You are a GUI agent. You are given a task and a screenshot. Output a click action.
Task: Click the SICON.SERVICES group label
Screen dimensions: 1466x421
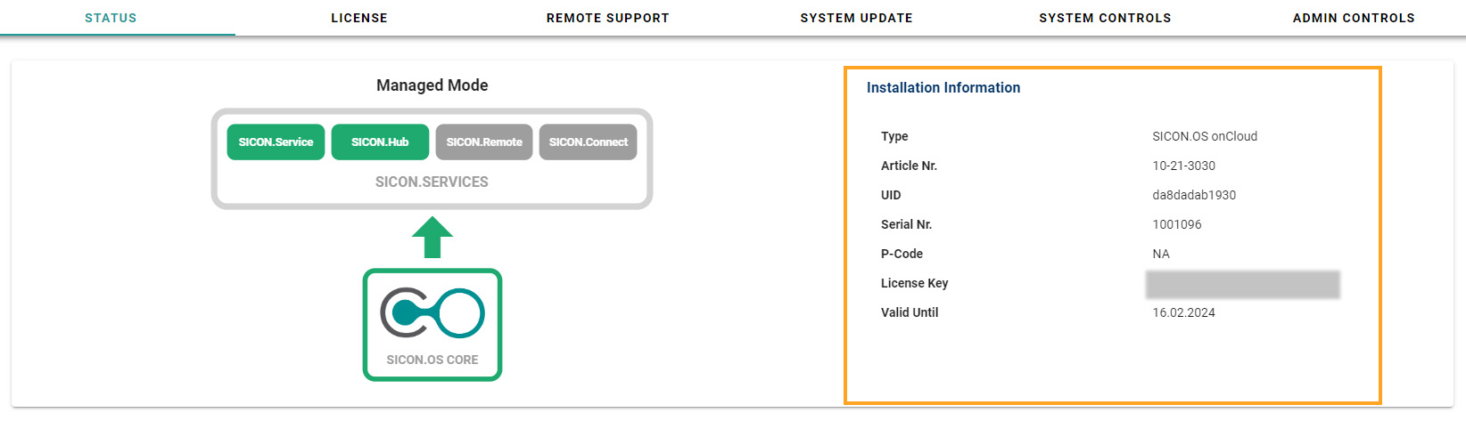432,182
